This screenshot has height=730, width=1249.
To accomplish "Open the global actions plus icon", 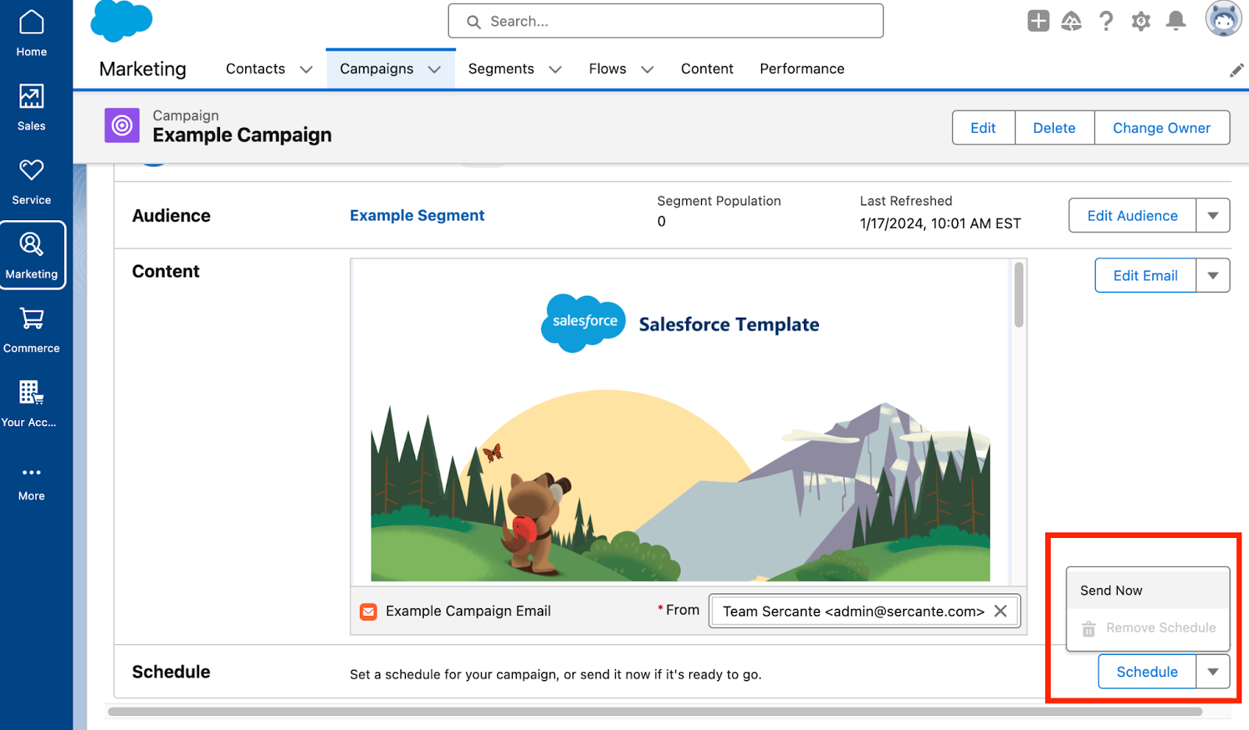I will pyautogui.click(x=1038, y=21).
